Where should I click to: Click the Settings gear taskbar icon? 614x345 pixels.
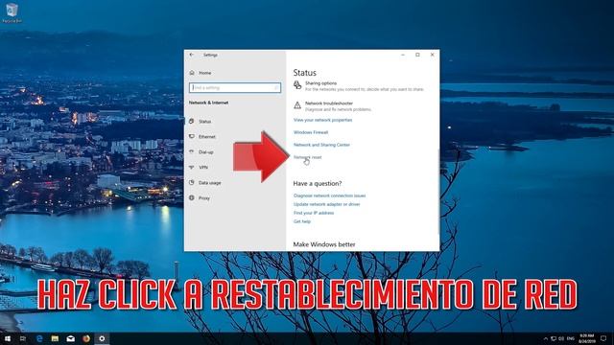(x=102, y=338)
